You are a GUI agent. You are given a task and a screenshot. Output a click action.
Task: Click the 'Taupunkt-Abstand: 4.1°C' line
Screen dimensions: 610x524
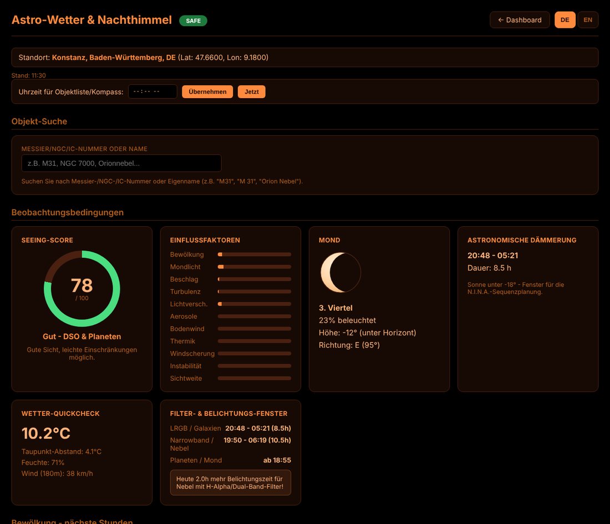pyautogui.click(x=62, y=452)
